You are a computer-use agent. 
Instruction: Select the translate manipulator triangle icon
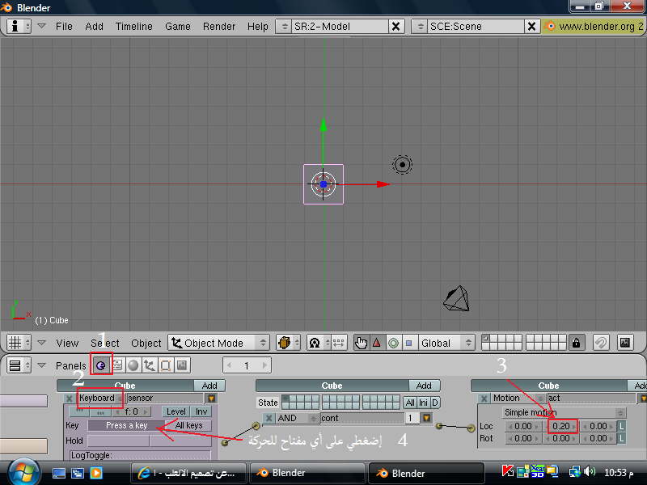tap(377, 343)
